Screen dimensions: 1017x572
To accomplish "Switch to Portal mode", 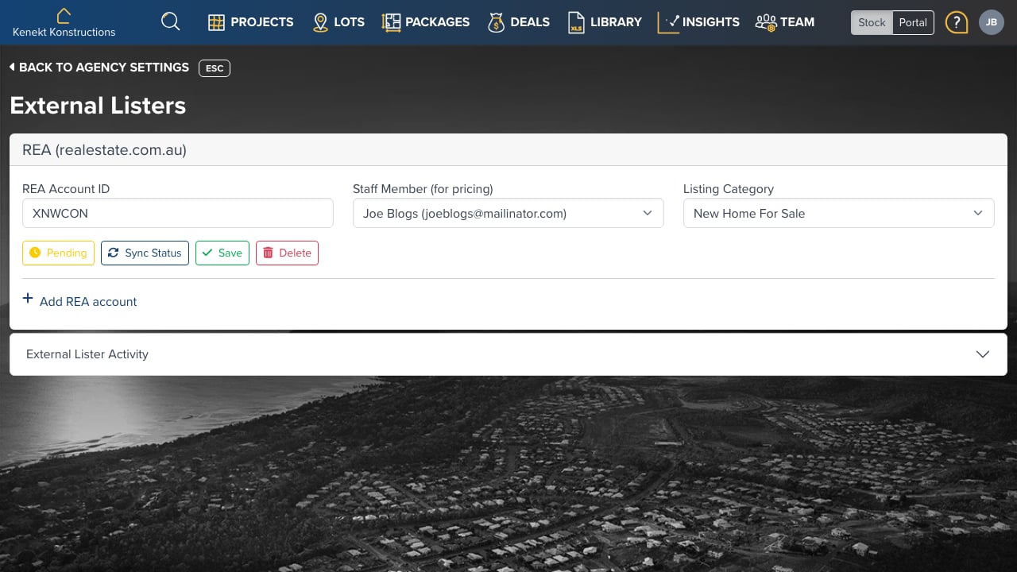I will coord(913,22).
